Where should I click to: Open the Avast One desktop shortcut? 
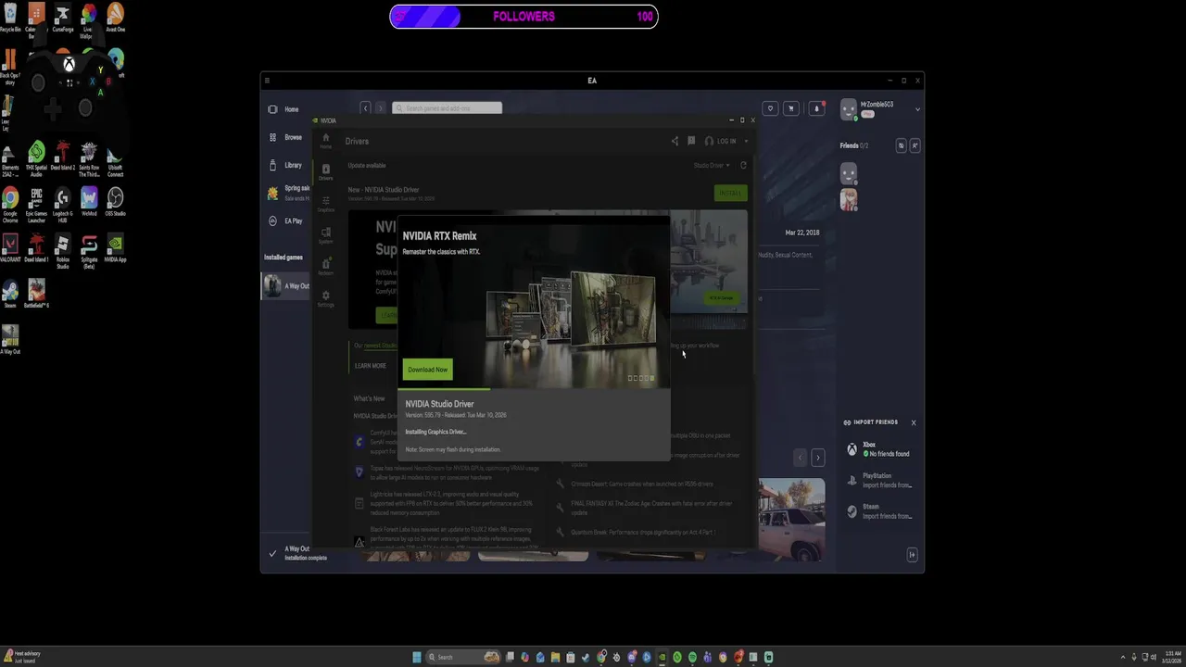(116, 18)
